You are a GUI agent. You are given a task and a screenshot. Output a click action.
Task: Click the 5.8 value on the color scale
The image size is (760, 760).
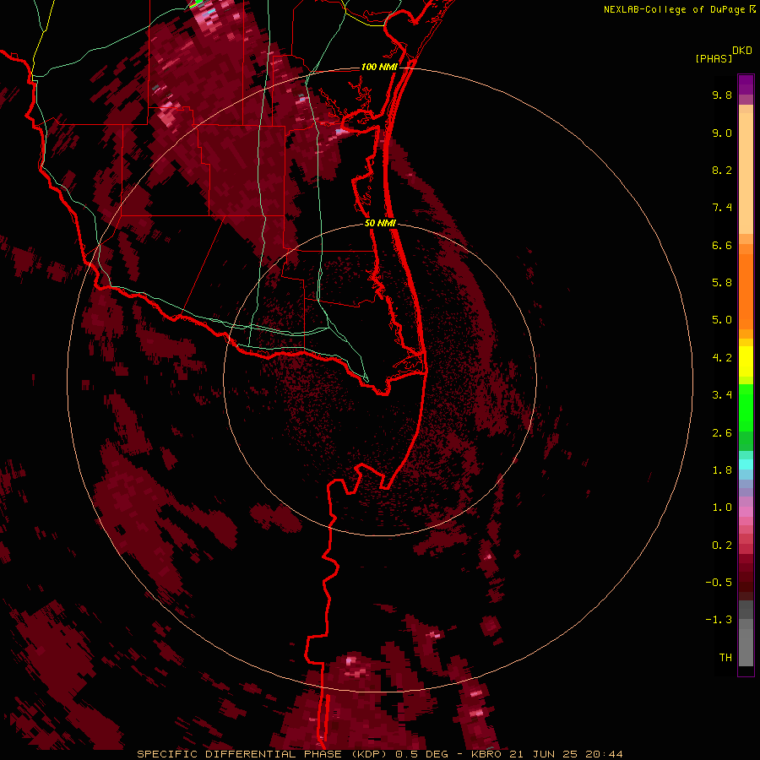722,283
